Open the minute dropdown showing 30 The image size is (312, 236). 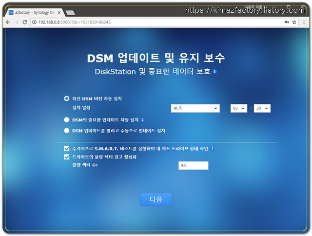[x=262, y=108]
